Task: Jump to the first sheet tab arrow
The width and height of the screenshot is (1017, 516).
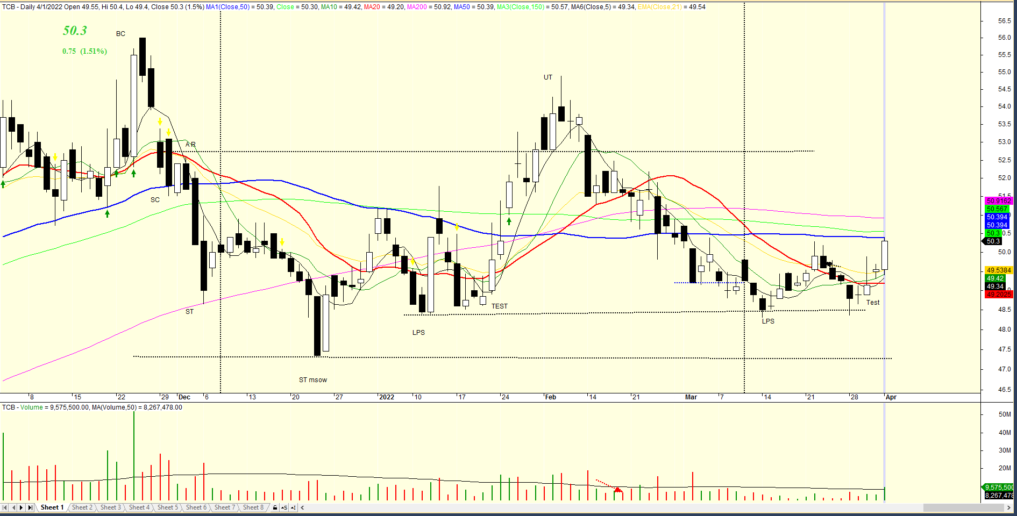Action: click(5, 507)
